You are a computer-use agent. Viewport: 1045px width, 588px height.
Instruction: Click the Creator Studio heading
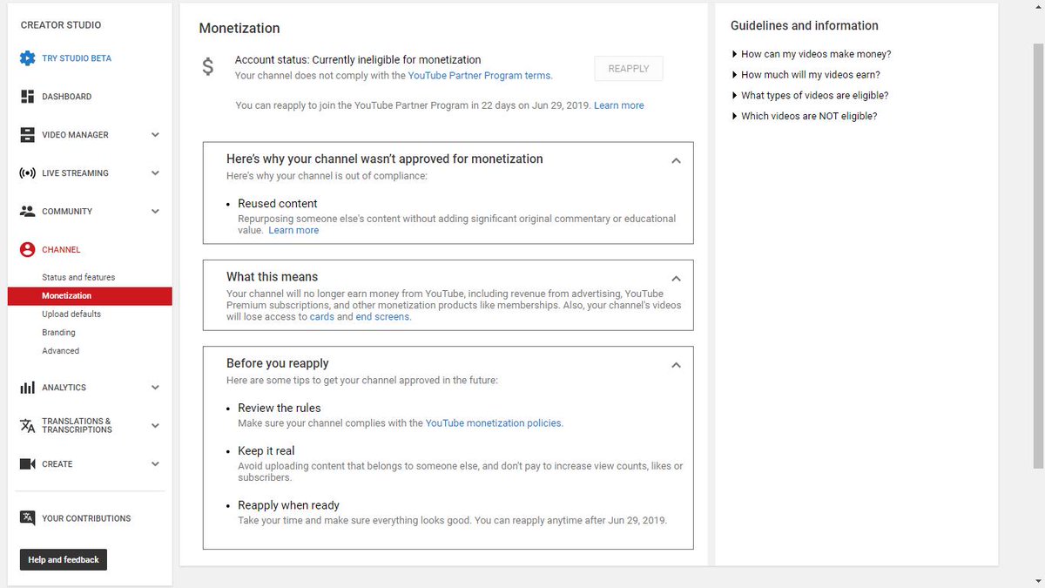click(61, 25)
